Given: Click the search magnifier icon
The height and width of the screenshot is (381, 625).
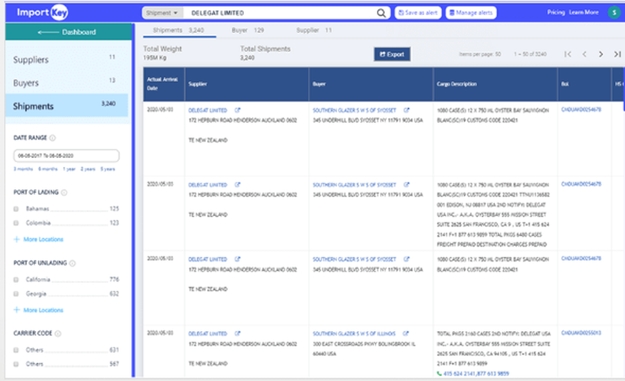Looking at the screenshot, I should [381, 13].
